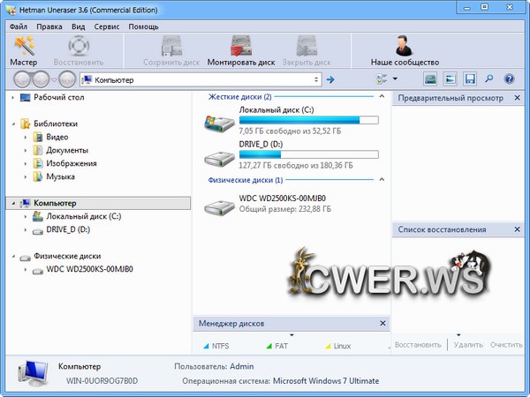530x397 pixels.
Task: Expand Локальный диск (C:) in tree
Action: pyautogui.click(x=26, y=216)
